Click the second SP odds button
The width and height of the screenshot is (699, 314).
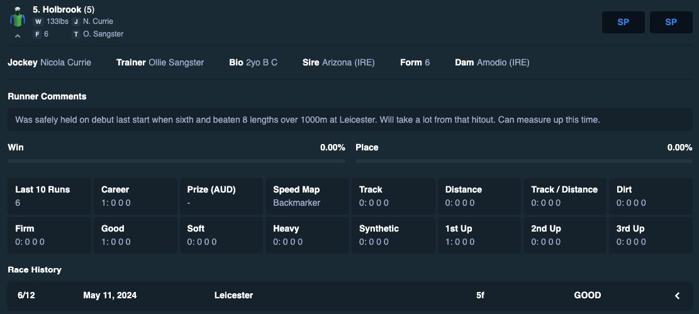(x=671, y=22)
